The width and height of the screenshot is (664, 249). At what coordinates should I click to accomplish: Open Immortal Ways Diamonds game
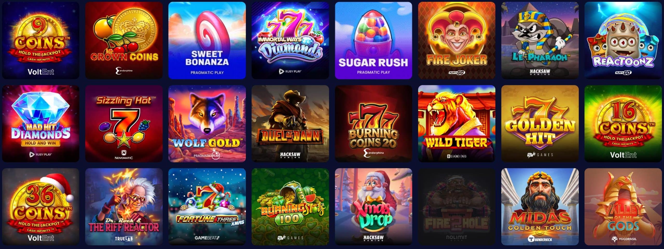point(290,40)
